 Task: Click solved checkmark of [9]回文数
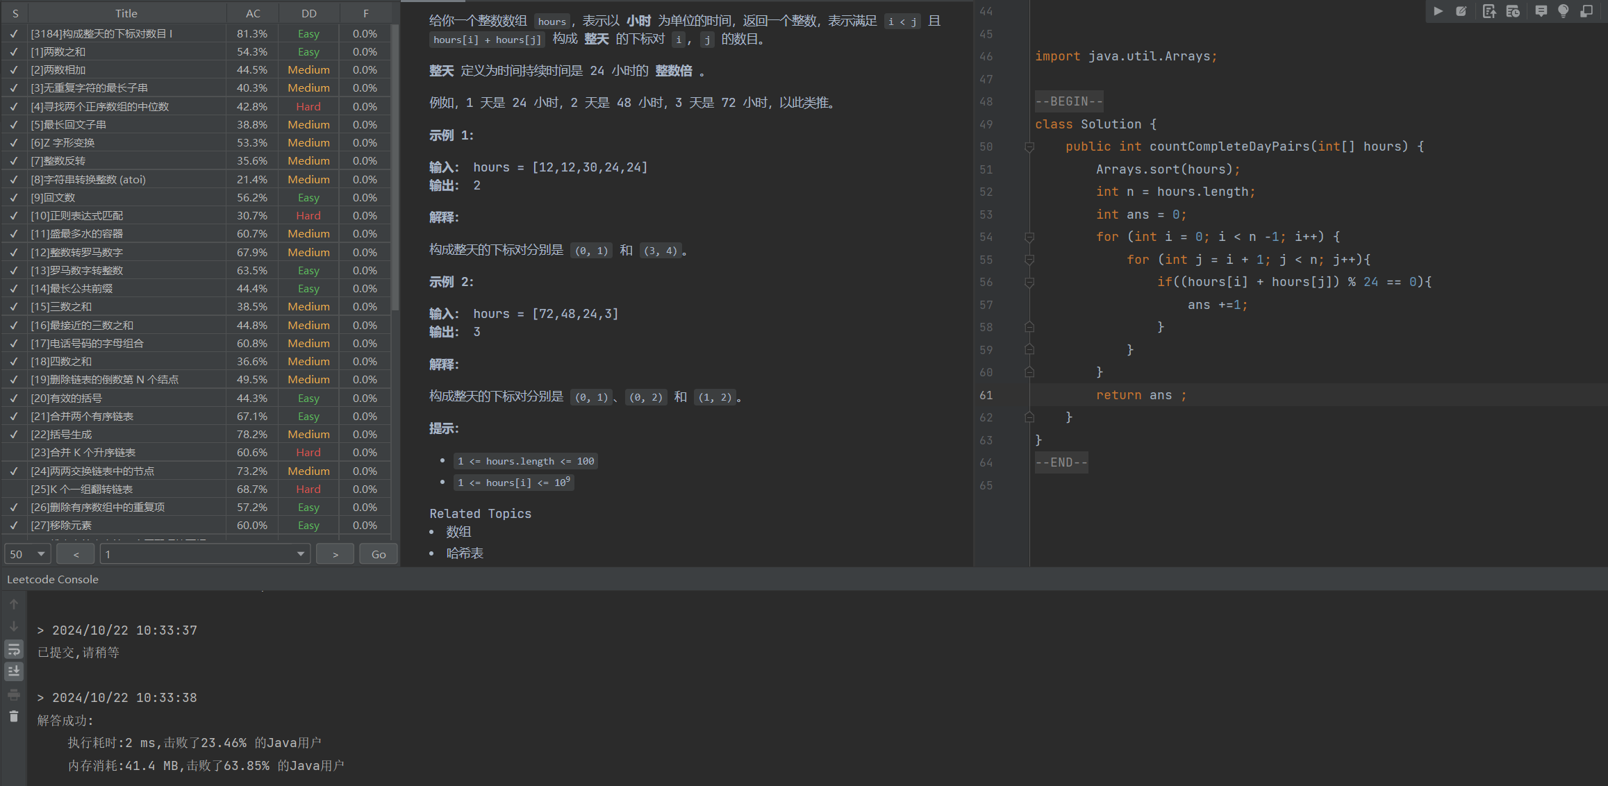[x=14, y=197]
